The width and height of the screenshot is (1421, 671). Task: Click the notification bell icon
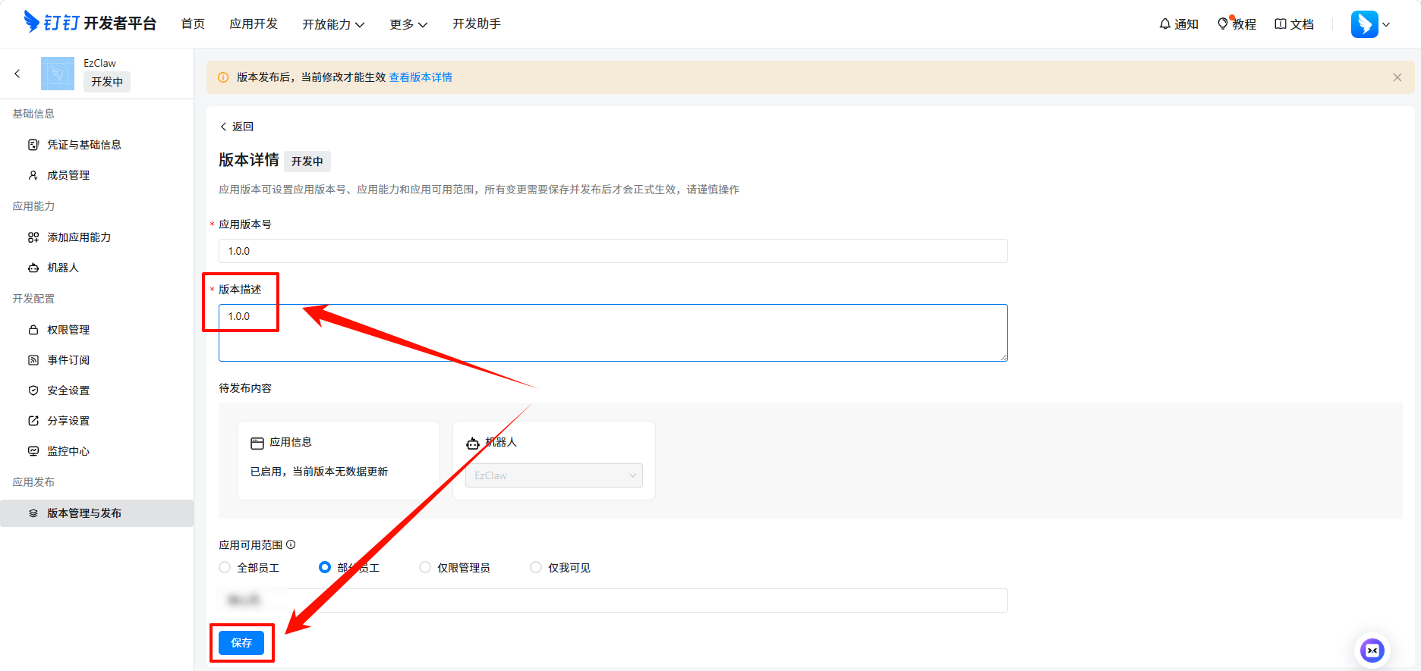coord(1165,24)
